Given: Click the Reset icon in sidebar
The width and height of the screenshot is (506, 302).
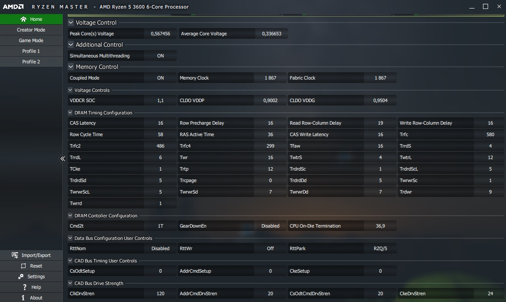Looking at the screenshot, I should pos(23,266).
